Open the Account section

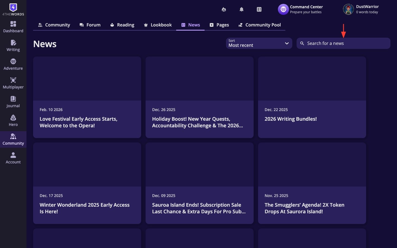13,158
